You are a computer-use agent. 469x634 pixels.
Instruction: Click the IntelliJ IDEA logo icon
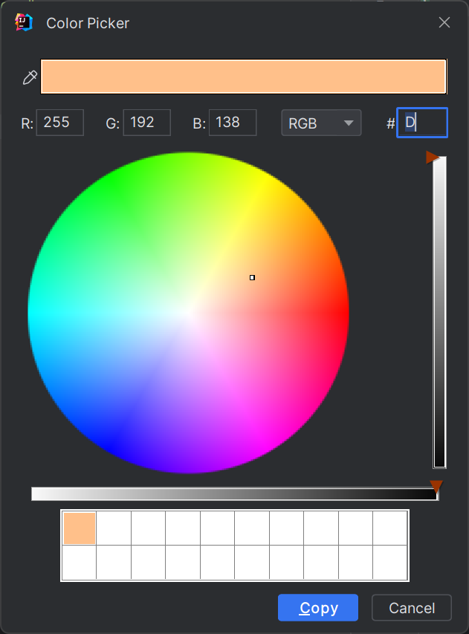coord(24,22)
